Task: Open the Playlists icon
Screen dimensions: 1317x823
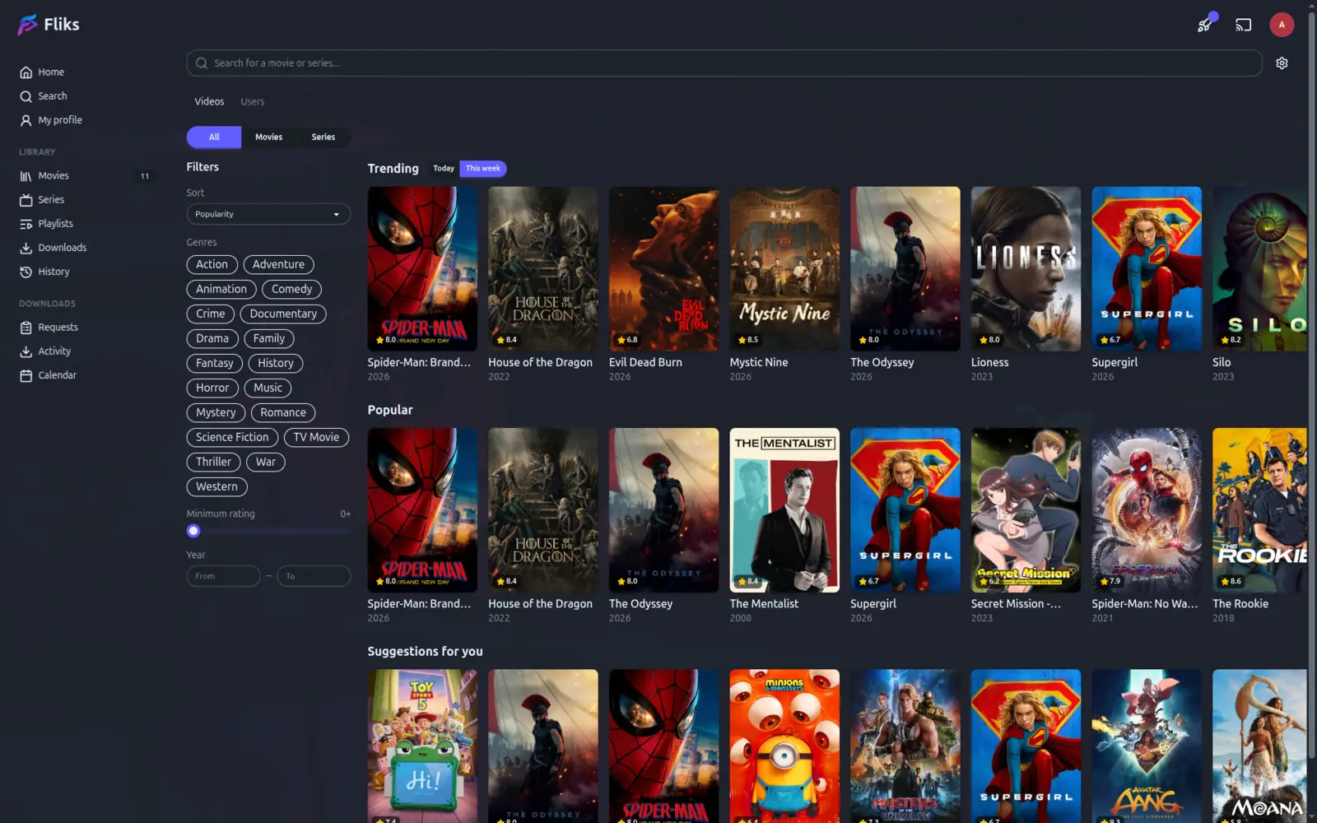Action: pyautogui.click(x=26, y=224)
